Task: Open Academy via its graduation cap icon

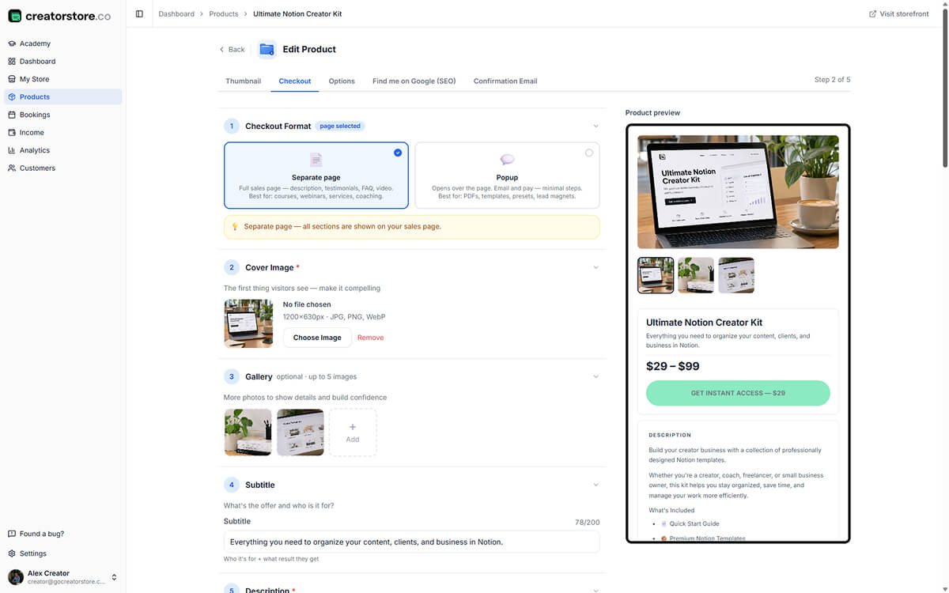Action: click(12, 43)
